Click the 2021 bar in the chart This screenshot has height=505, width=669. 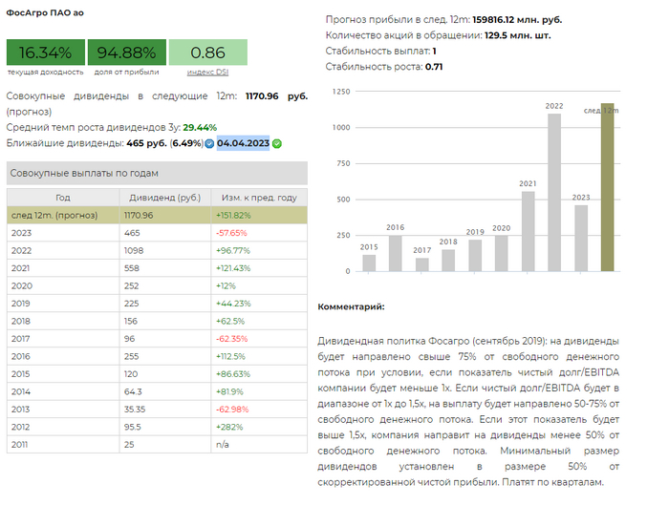pos(529,231)
